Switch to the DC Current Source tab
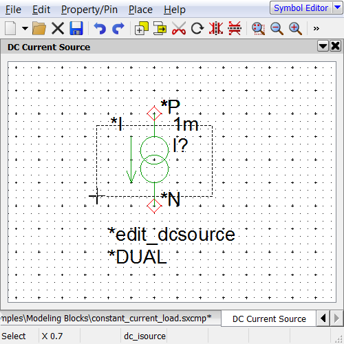The height and width of the screenshot is (344, 344). pyautogui.click(x=269, y=319)
